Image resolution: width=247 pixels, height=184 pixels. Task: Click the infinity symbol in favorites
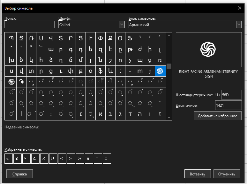point(79,159)
